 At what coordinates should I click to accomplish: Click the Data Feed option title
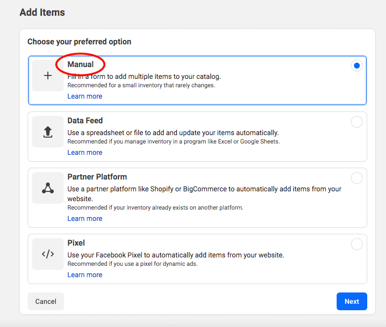click(85, 120)
